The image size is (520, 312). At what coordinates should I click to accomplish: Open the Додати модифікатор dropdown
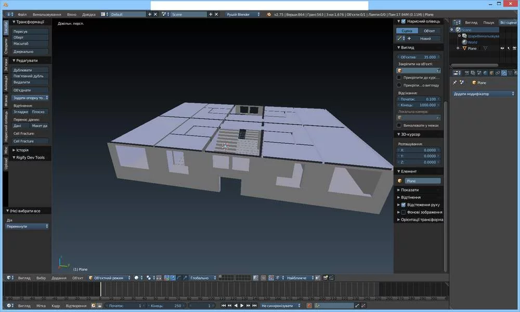[483, 94]
